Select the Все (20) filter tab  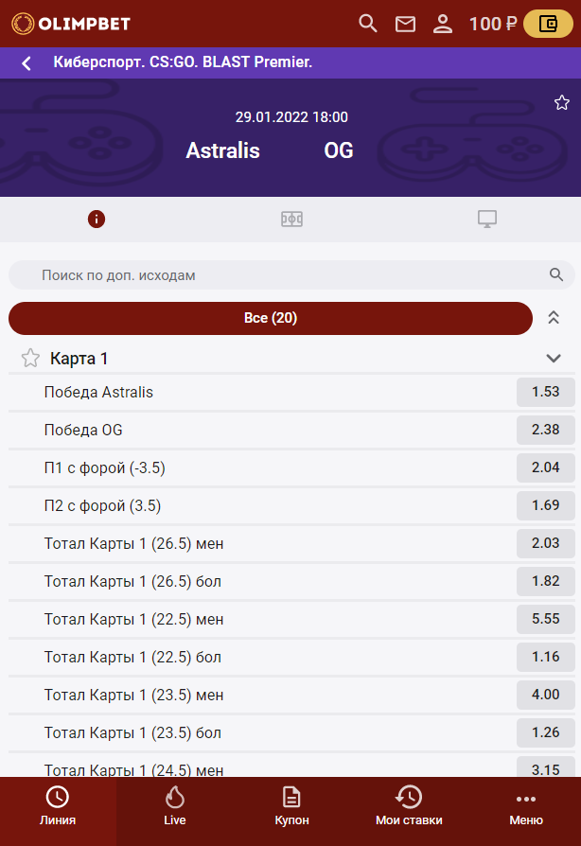tap(271, 318)
